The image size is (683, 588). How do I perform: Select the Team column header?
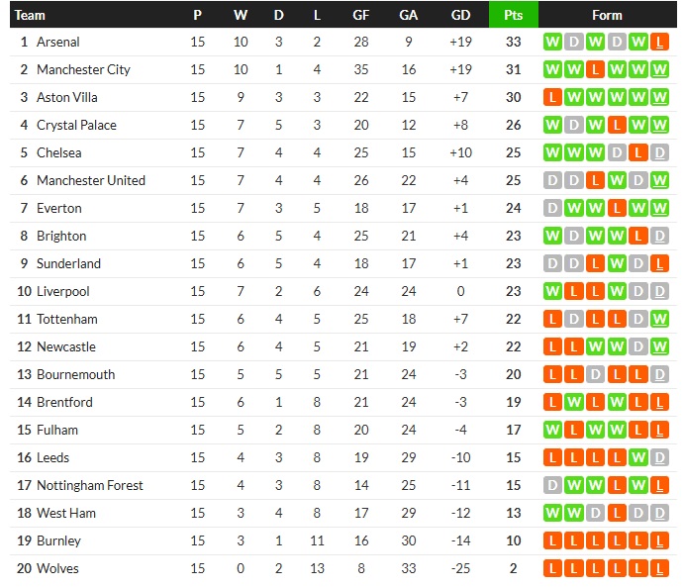(x=31, y=15)
